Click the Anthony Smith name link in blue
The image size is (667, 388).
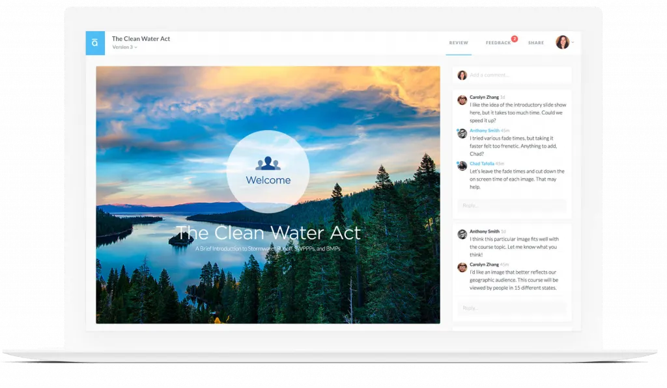coord(484,131)
